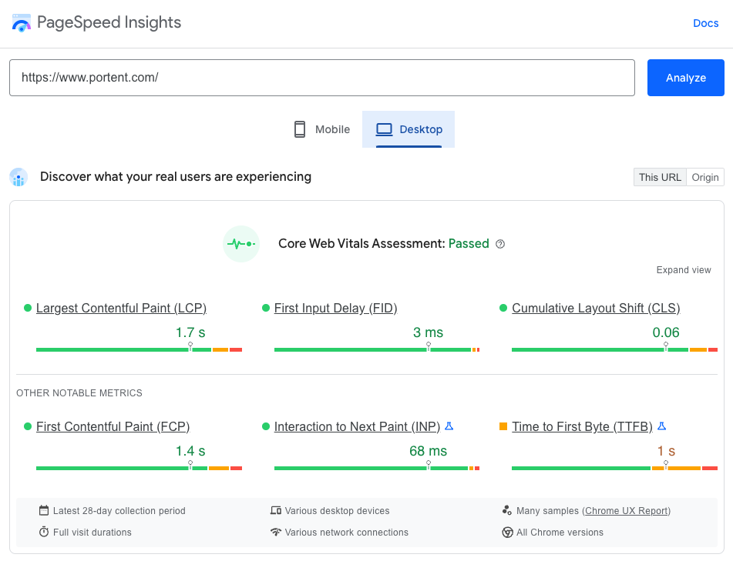Click the desktop laptop icon
Image resolution: width=733 pixels, height=561 pixels.
pos(385,129)
